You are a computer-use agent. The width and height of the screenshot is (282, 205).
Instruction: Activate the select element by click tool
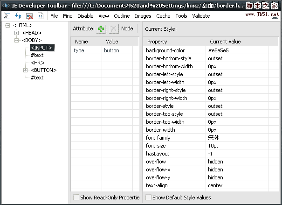(7, 16)
